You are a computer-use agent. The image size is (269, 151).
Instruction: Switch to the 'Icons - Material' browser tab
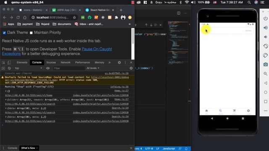[33, 10]
